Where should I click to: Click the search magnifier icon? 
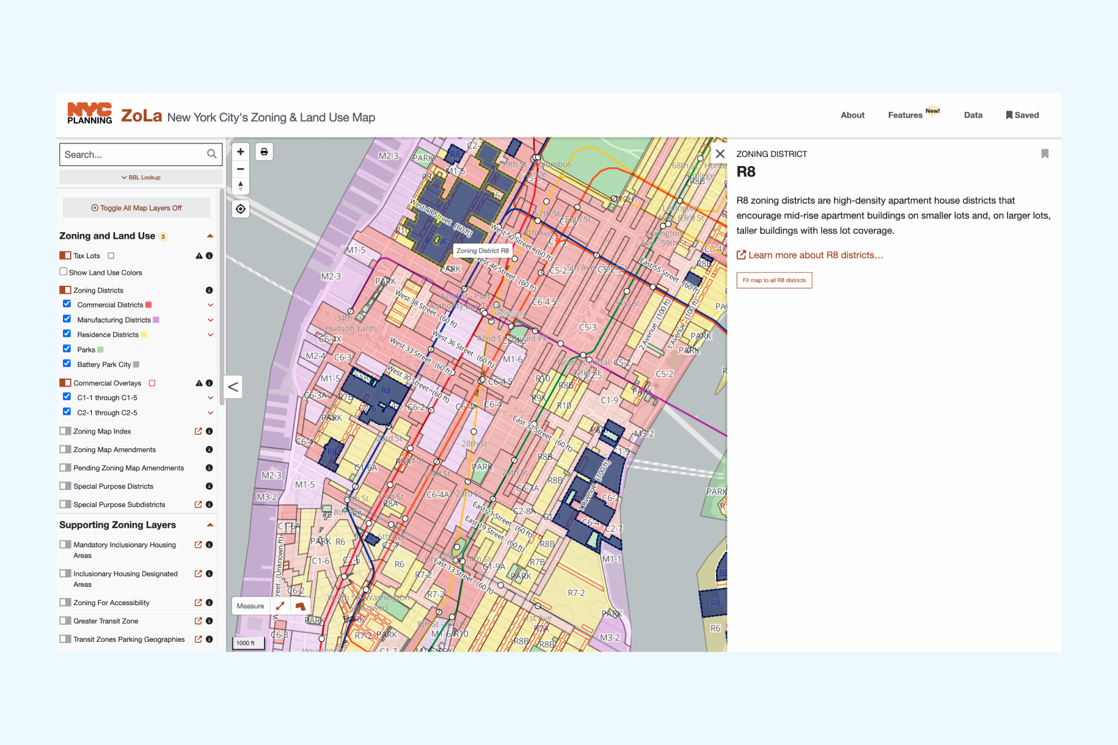(x=212, y=154)
